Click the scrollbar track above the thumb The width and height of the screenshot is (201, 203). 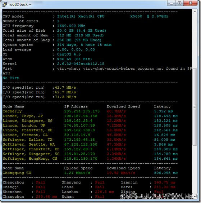click(x=195, y=41)
